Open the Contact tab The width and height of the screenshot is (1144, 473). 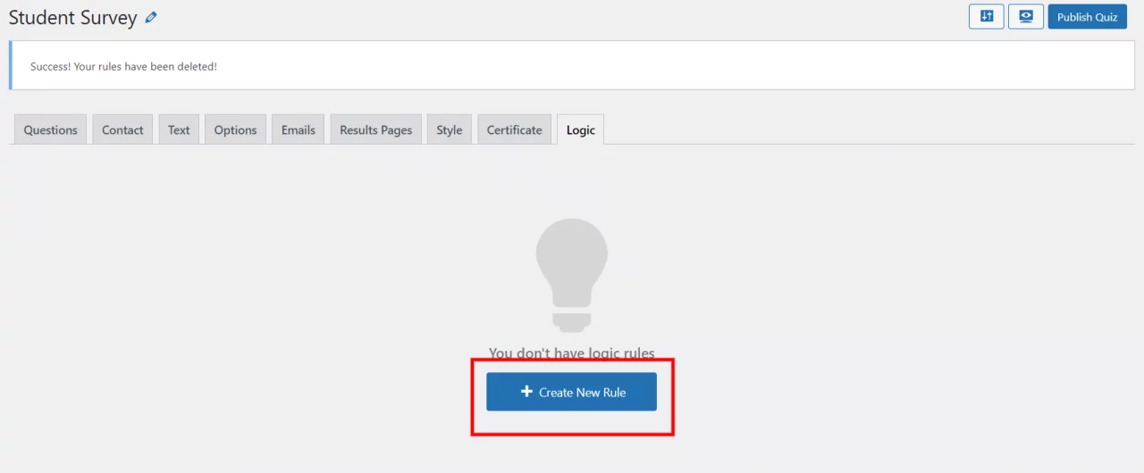click(122, 129)
